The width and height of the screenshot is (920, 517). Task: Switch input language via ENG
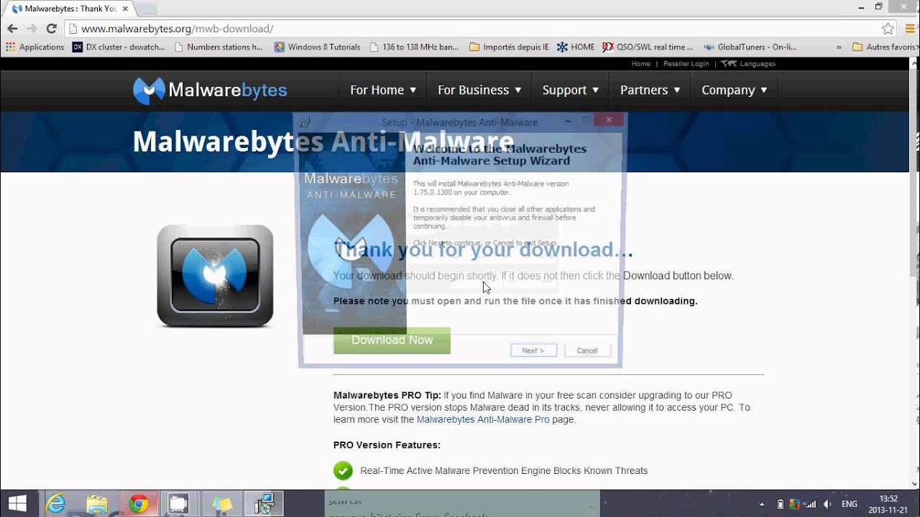point(850,504)
